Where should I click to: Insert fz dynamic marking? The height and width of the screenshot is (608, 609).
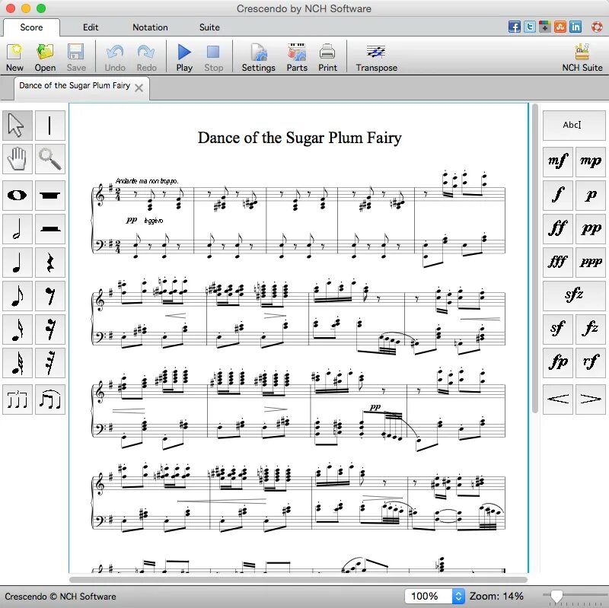591,329
